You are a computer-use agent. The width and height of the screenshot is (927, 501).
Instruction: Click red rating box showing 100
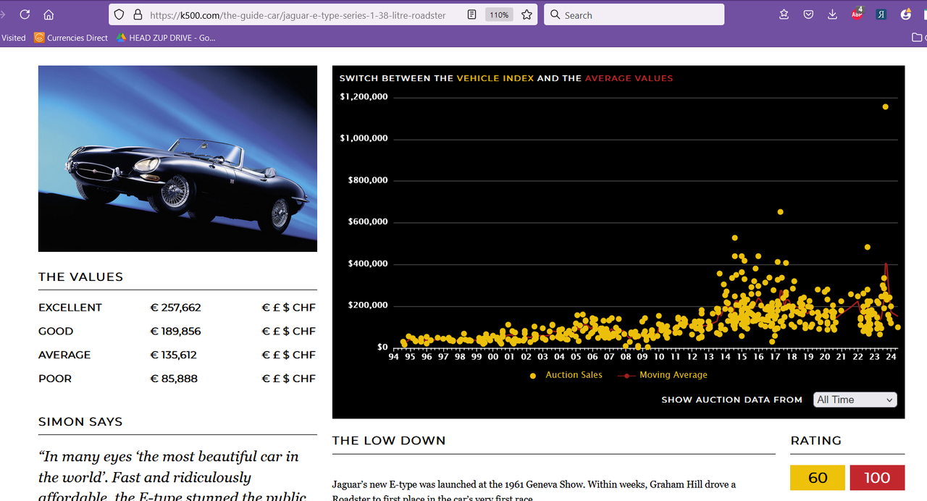[877, 478]
